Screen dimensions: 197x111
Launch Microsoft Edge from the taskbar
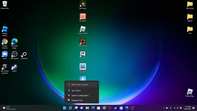point(93,108)
